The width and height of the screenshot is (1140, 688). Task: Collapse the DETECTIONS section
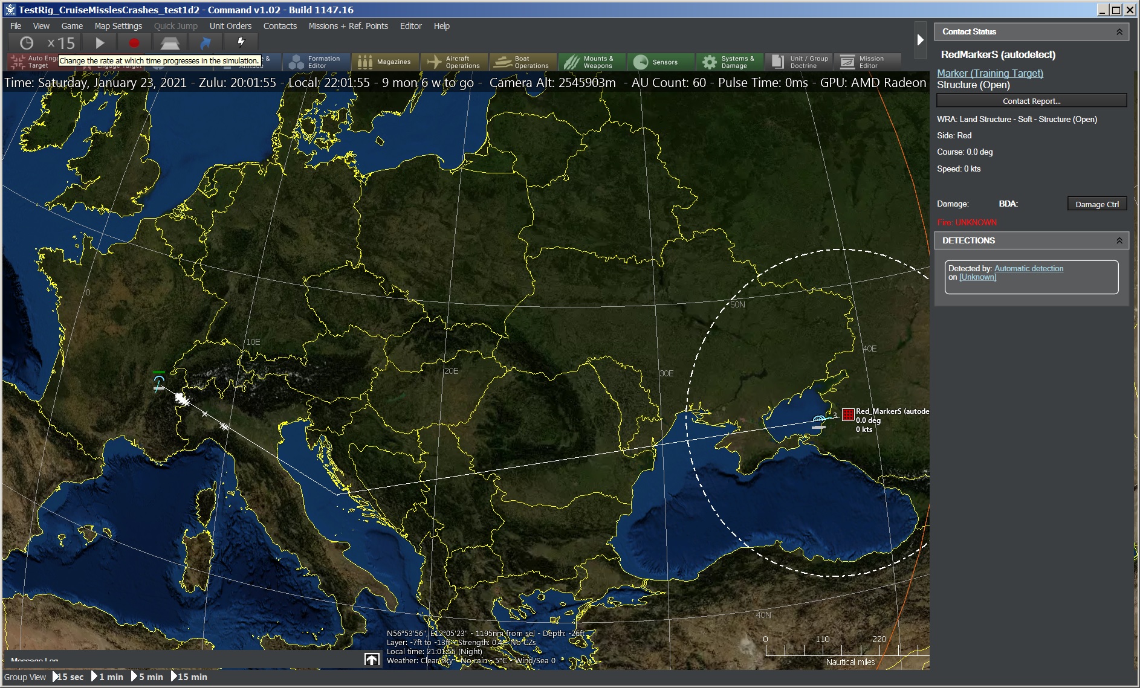pos(1119,240)
